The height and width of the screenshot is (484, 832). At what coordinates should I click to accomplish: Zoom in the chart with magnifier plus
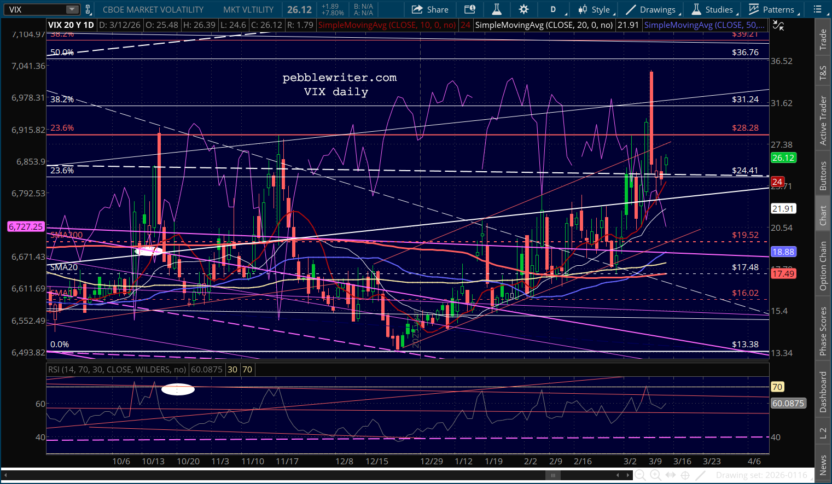click(655, 475)
